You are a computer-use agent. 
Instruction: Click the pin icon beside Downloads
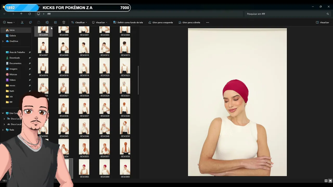tap(30, 58)
